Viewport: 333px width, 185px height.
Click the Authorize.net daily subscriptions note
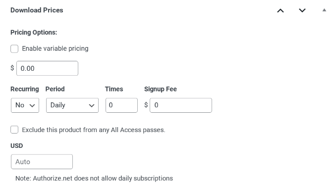point(94,178)
